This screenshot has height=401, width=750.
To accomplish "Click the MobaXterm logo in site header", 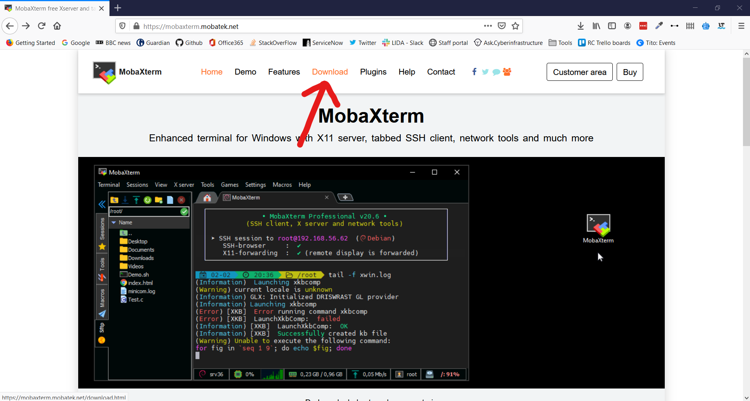I will (x=104, y=73).
